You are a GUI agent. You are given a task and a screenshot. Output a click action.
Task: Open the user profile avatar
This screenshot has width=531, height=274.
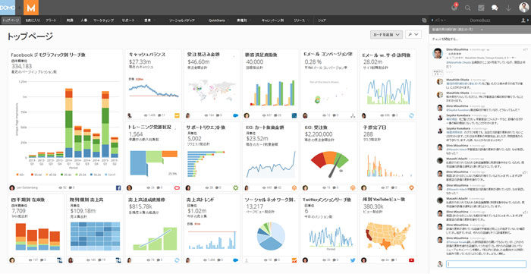pyautogui.click(x=523, y=8)
